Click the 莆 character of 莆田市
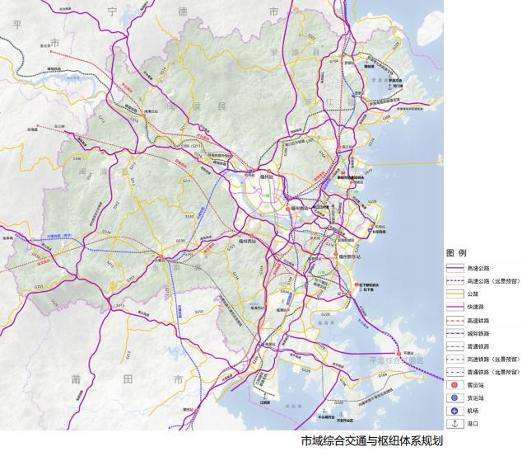Image resolution: width=522 pixels, height=456 pixels. (x=76, y=379)
